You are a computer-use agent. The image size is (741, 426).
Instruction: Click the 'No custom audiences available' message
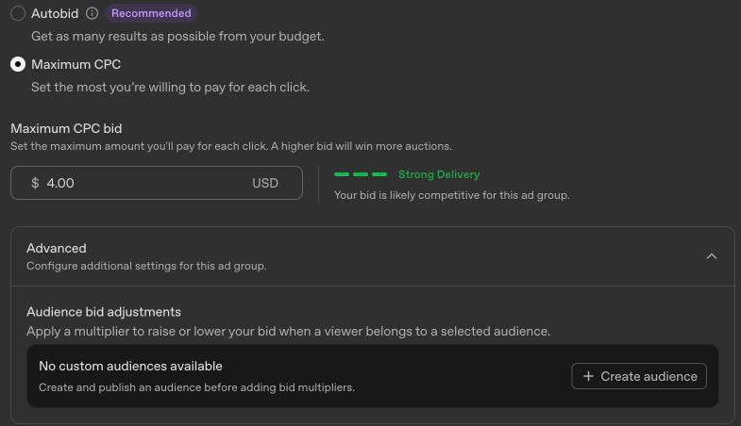[x=130, y=366]
